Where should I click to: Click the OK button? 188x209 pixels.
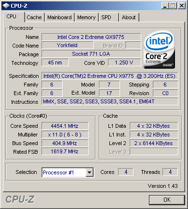pyautogui.click(x=167, y=200)
